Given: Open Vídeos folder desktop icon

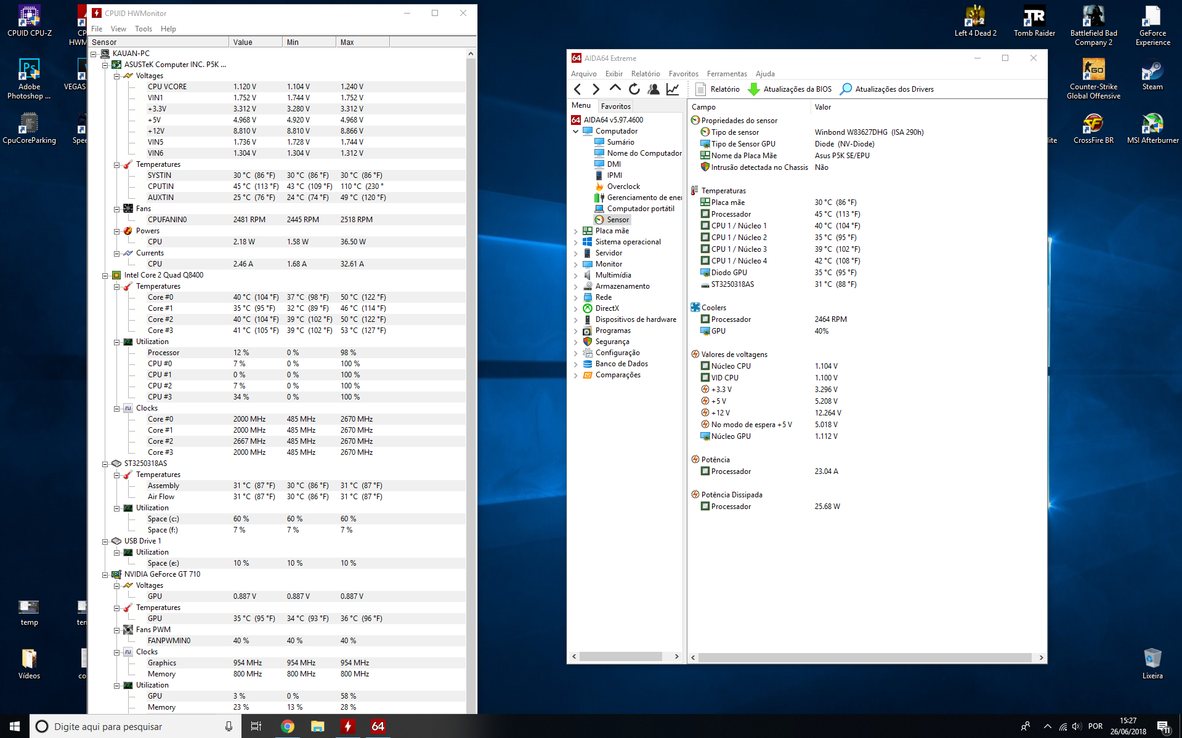Looking at the screenshot, I should (x=29, y=663).
